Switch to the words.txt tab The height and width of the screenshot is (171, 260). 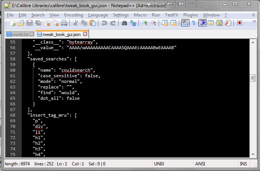click(20, 34)
